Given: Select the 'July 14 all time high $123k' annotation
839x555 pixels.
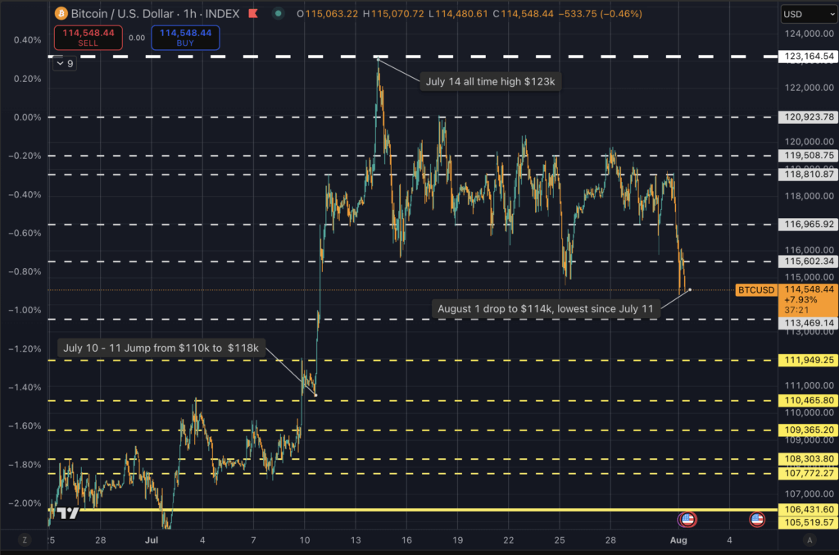Looking at the screenshot, I should point(491,82).
